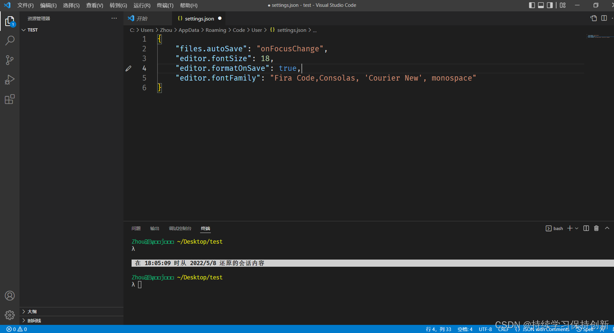Open the Explorer icon in activity bar

pyautogui.click(x=10, y=21)
